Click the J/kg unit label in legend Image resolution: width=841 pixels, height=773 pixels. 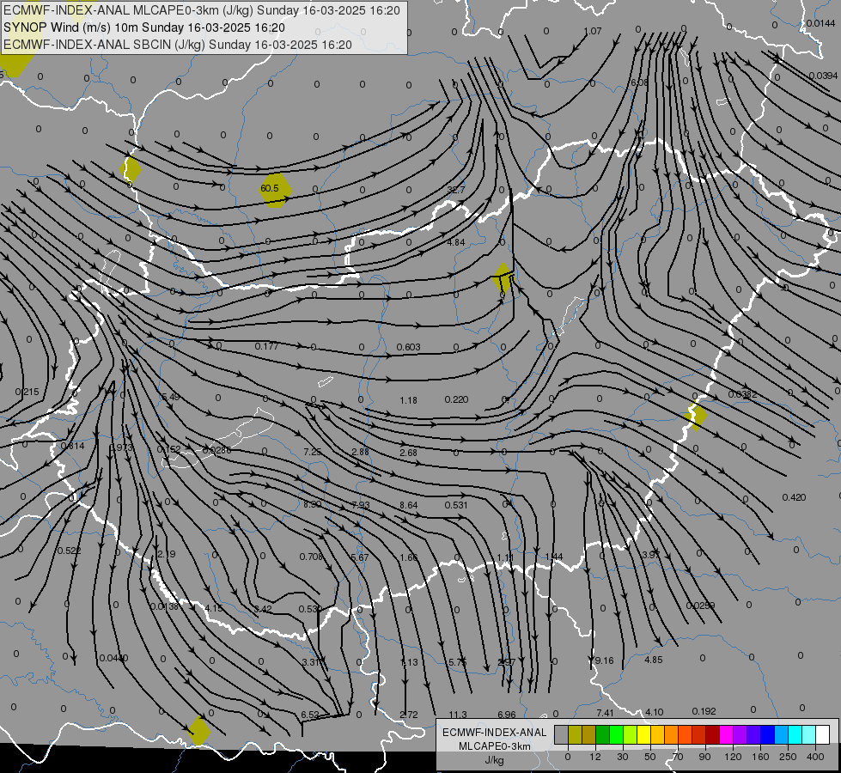(x=494, y=759)
